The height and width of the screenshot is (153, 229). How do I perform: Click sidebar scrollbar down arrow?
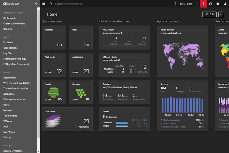click(39, 151)
